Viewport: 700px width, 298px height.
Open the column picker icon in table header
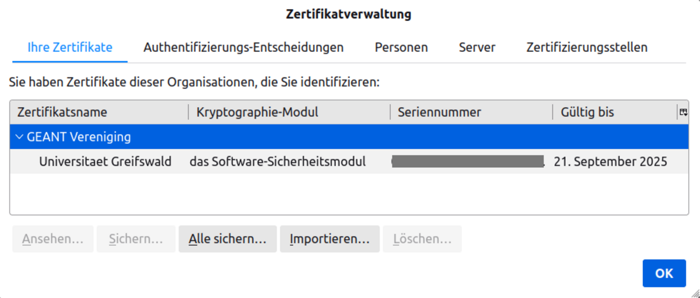tap(683, 112)
